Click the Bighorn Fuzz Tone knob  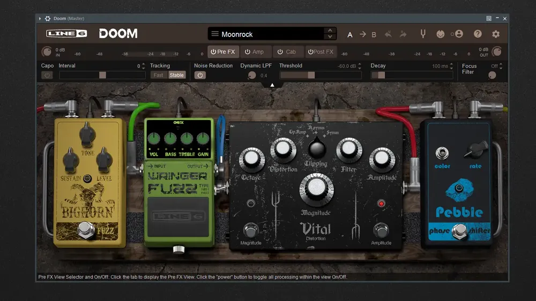point(87,134)
